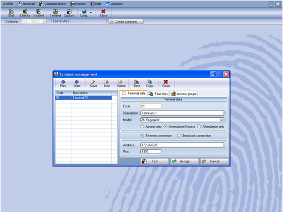Open the Windows menu
Viewport: 283px width, 213px height.
(114, 4)
